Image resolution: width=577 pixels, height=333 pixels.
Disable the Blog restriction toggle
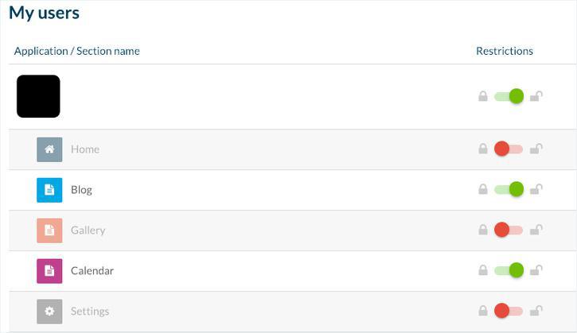pos(509,190)
